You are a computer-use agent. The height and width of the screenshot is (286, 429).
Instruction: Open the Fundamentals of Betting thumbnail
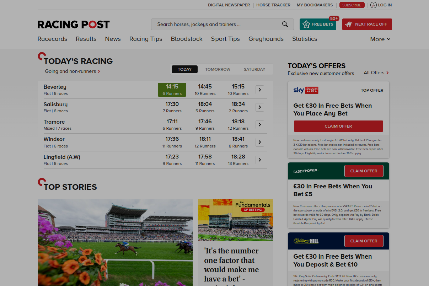click(x=236, y=220)
